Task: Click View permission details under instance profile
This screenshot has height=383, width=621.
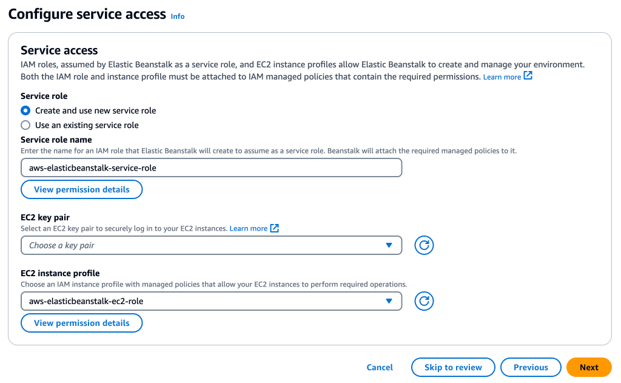Action: click(x=81, y=323)
